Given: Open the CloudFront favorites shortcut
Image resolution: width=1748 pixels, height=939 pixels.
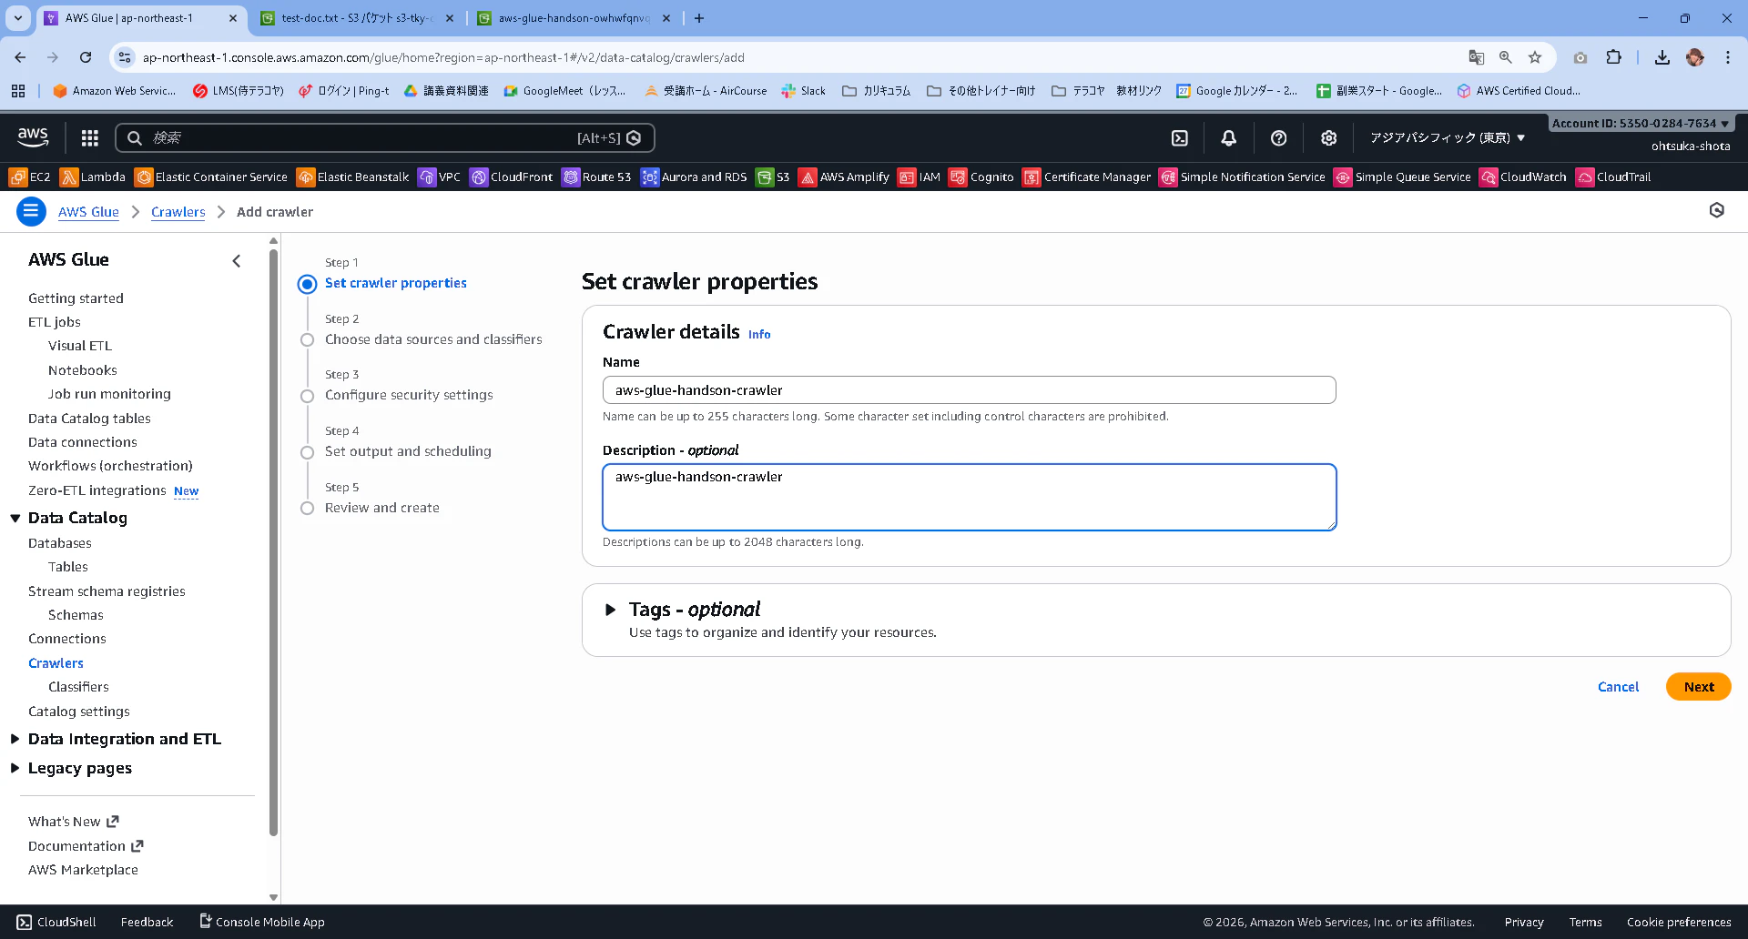Looking at the screenshot, I should point(511,177).
